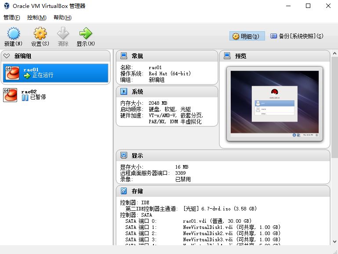The height and width of the screenshot is (254, 338).
Task: Click the 6.7-dvd.iso optical drive entry
Action: [x=220, y=209]
